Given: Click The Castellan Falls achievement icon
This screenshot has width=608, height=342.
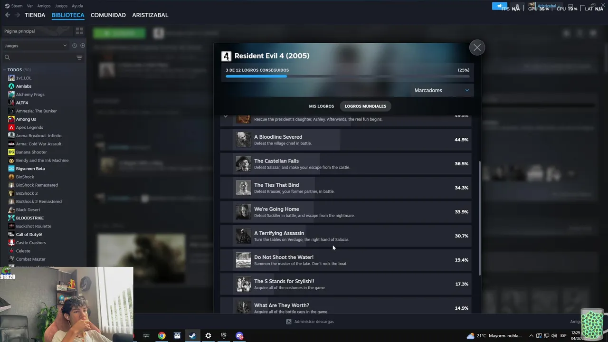Looking at the screenshot, I should [243, 164].
